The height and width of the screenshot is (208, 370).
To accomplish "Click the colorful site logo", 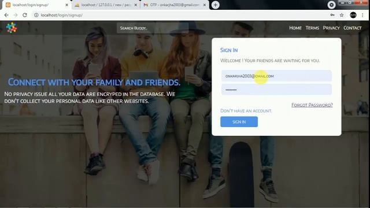I will pyautogui.click(x=12, y=28).
